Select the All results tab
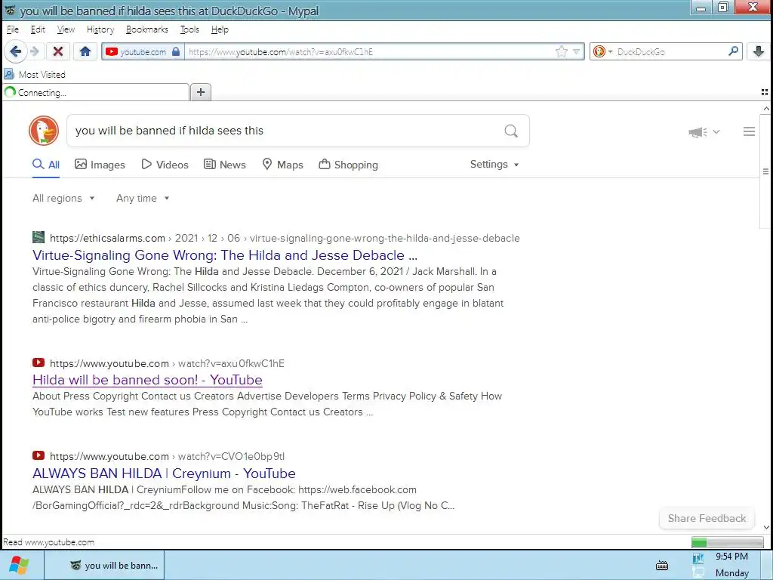 (46, 165)
